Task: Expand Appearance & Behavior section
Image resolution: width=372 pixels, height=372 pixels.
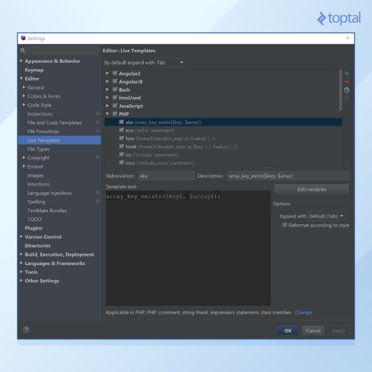Action: coord(22,60)
